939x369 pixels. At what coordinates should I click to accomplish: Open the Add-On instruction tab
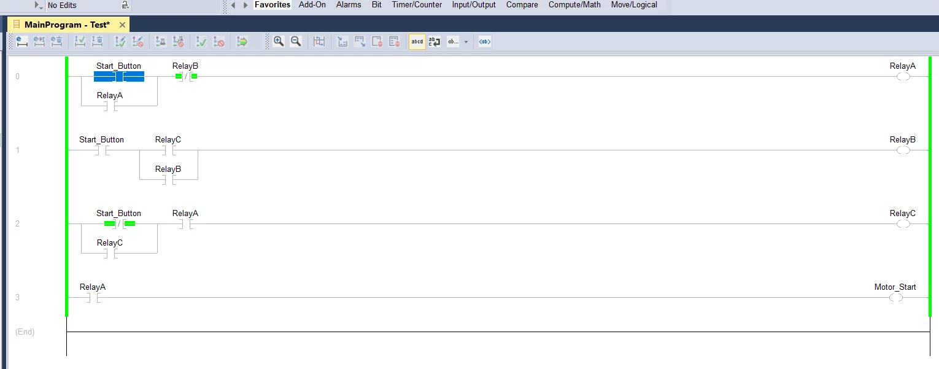pos(312,5)
